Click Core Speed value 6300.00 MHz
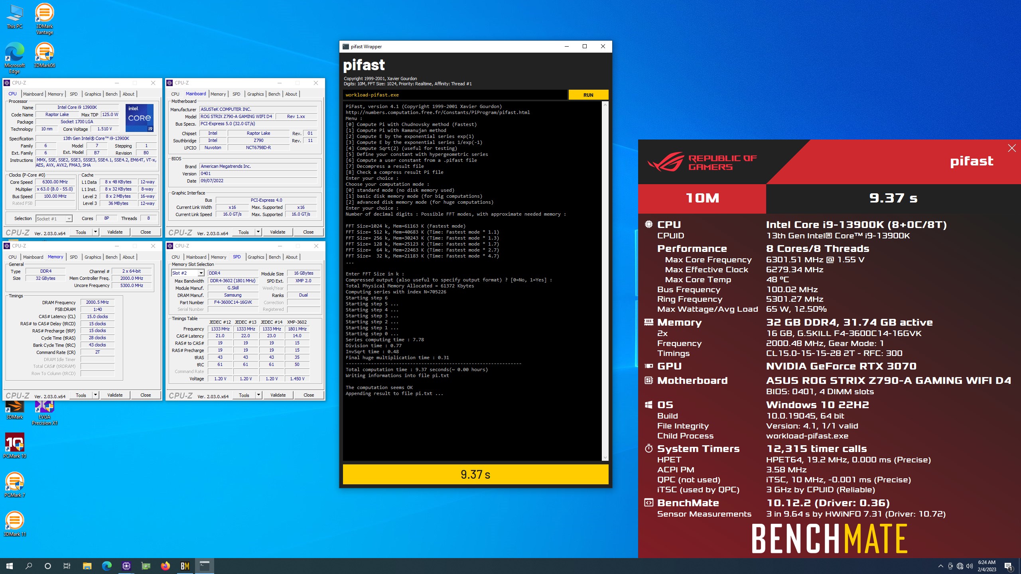1021x574 pixels. point(55,182)
